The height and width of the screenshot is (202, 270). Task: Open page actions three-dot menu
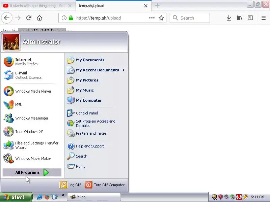pos(152,18)
